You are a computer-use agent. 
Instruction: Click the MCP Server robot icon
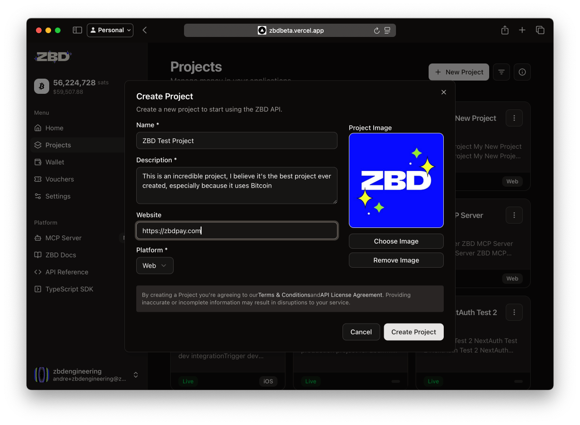point(38,238)
